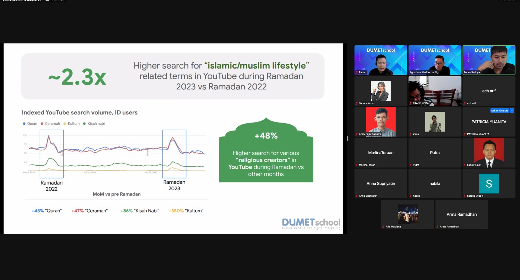Click the muted mic icon next to ach arif's label
This screenshot has height=280, width=520.
point(465,103)
